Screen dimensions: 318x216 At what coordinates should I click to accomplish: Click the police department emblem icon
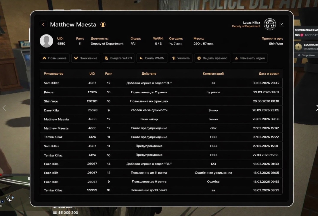(x=270, y=24)
